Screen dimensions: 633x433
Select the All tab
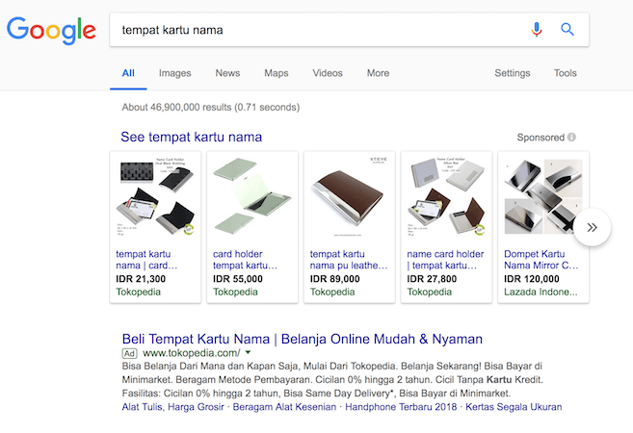pyautogui.click(x=128, y=73)
